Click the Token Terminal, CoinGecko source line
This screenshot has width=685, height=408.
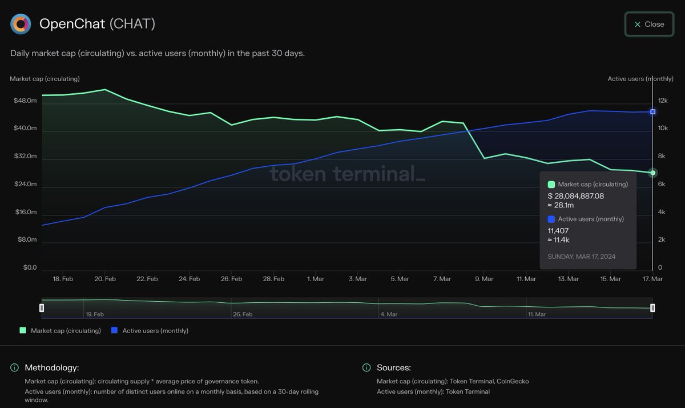453,381
